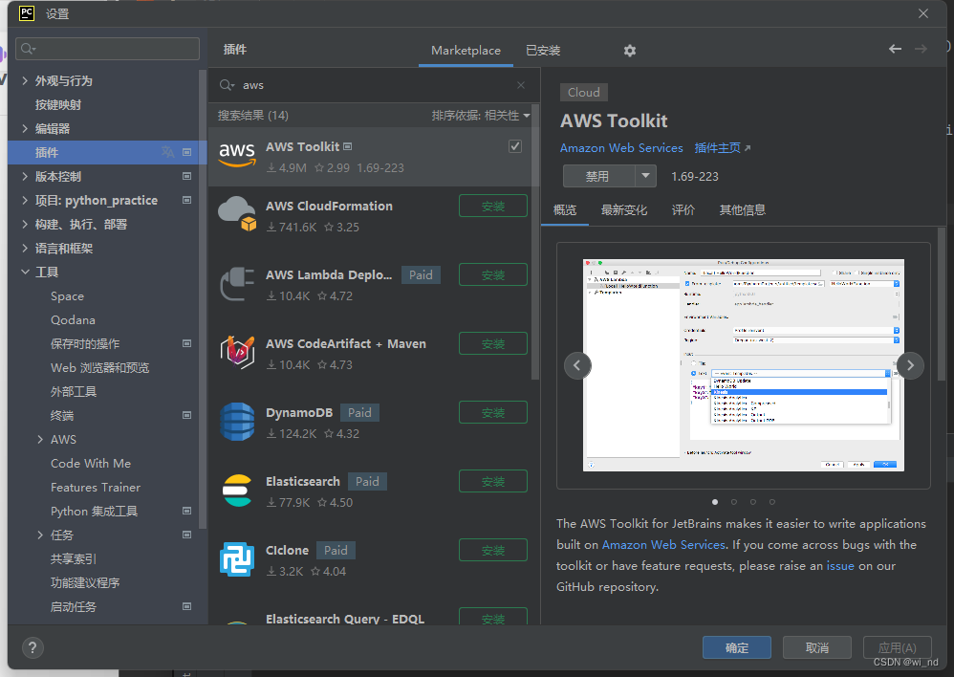Viewport: 954px width, 677px height.
Task: Click project-level icon beside 启动任务
Action: (186, 606)
